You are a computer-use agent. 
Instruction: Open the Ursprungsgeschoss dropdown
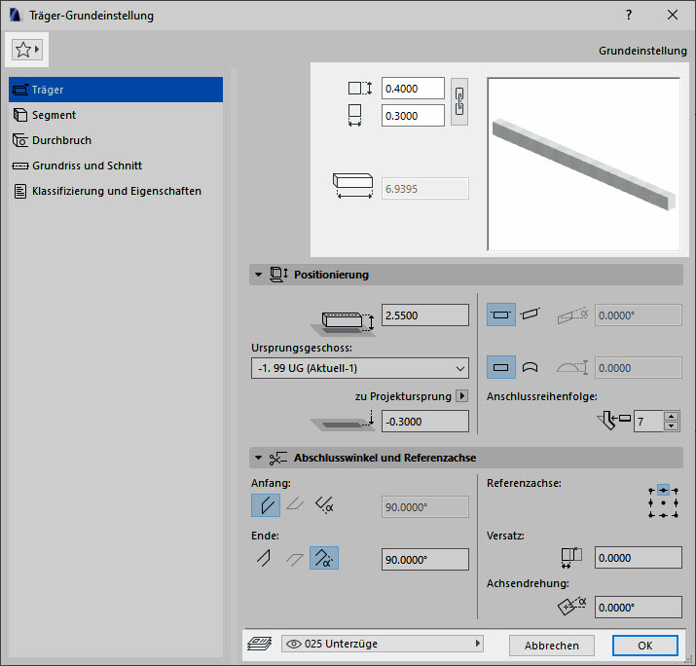tap(360, 368)
